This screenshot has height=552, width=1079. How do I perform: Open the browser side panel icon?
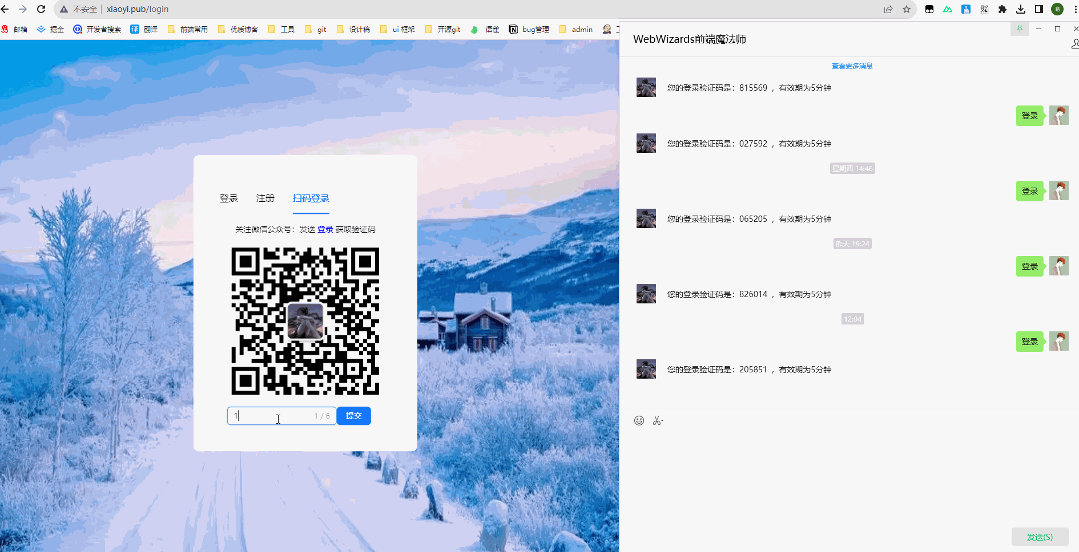coord(1038,9)
